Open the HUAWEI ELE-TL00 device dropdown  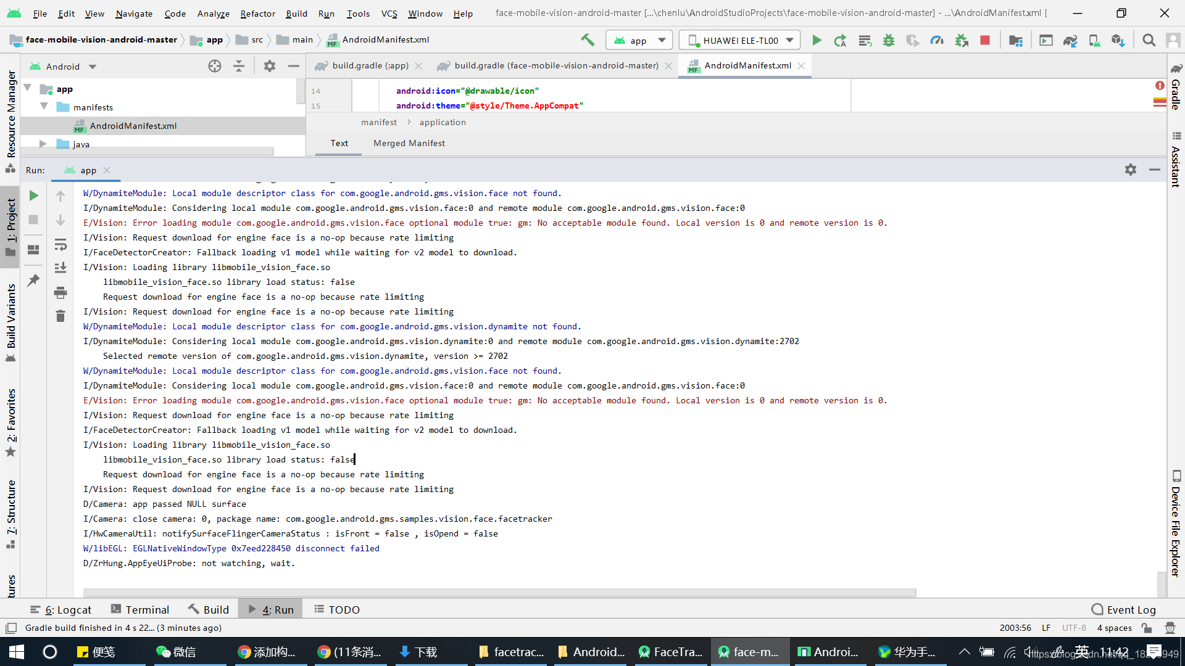click(740, 41)
